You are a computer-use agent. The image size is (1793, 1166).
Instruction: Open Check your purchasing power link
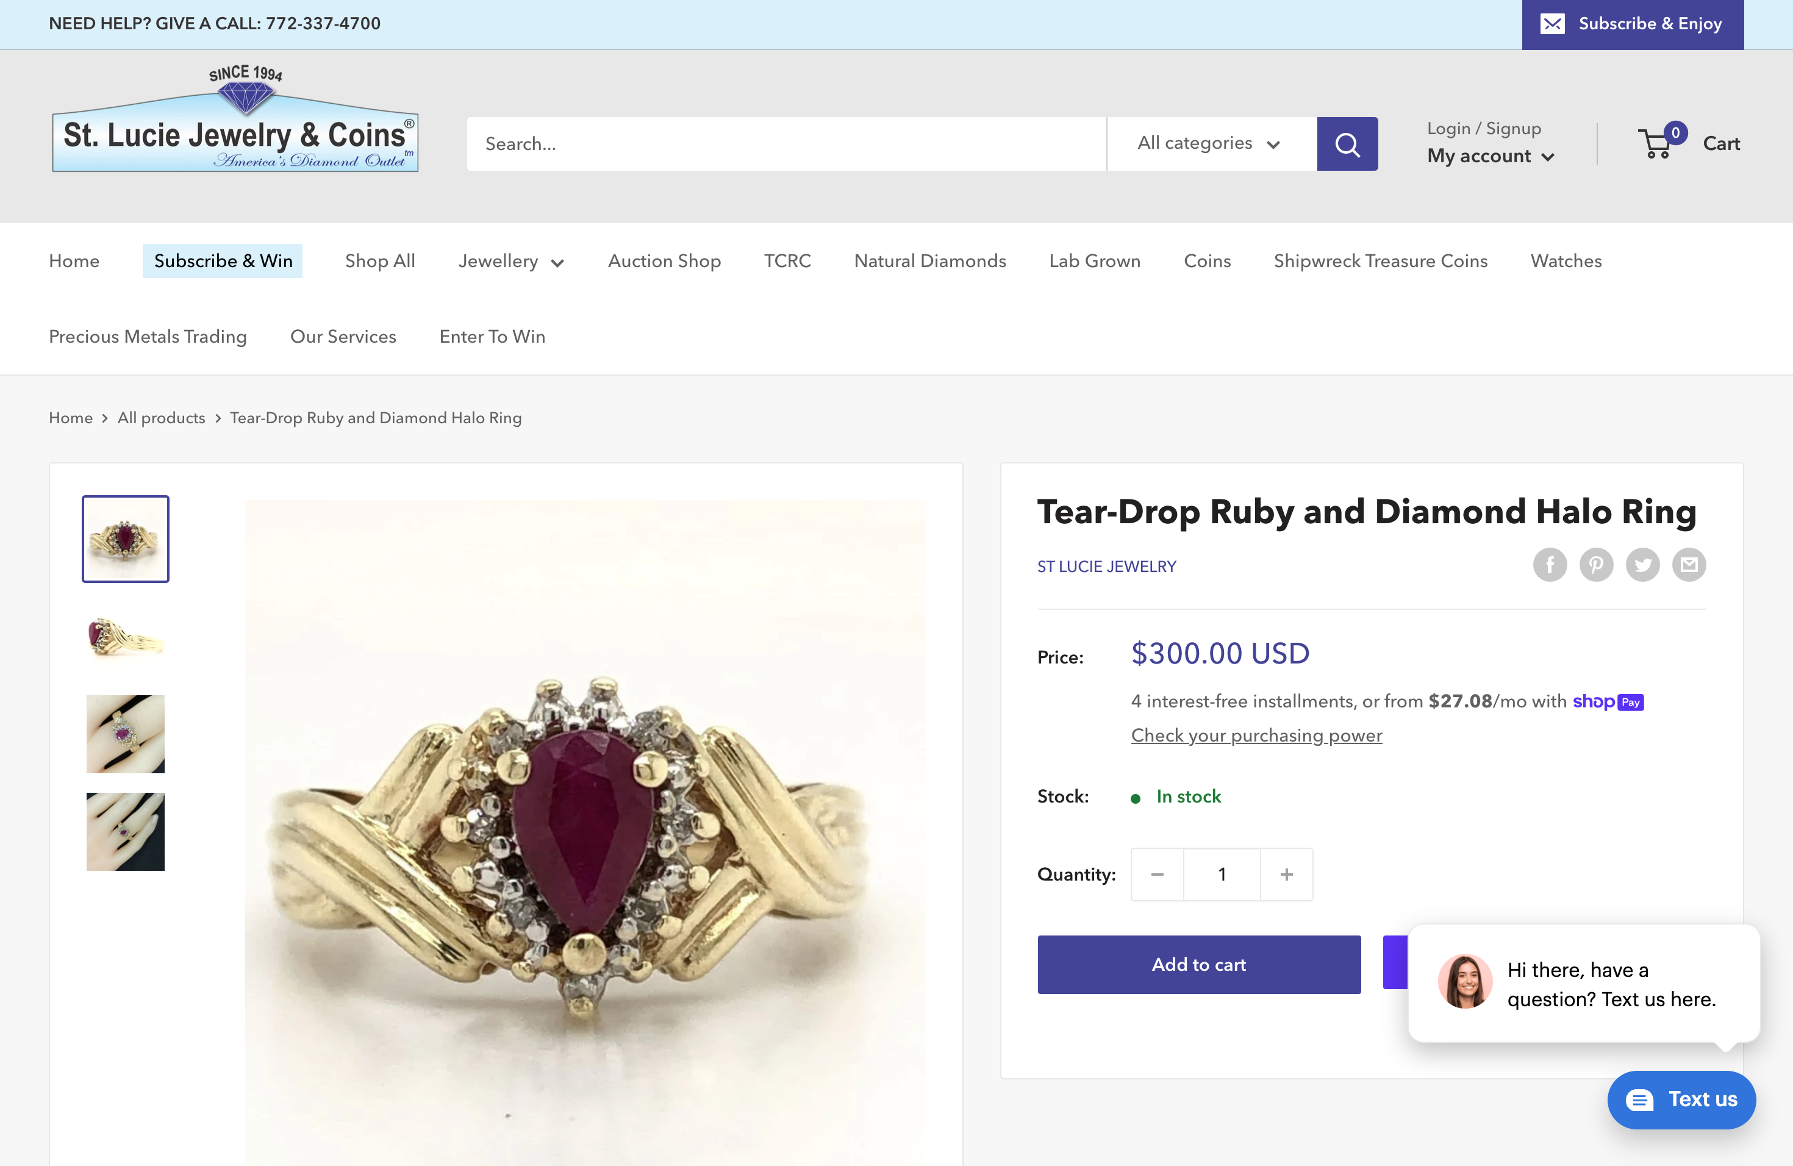(1255, 735)
